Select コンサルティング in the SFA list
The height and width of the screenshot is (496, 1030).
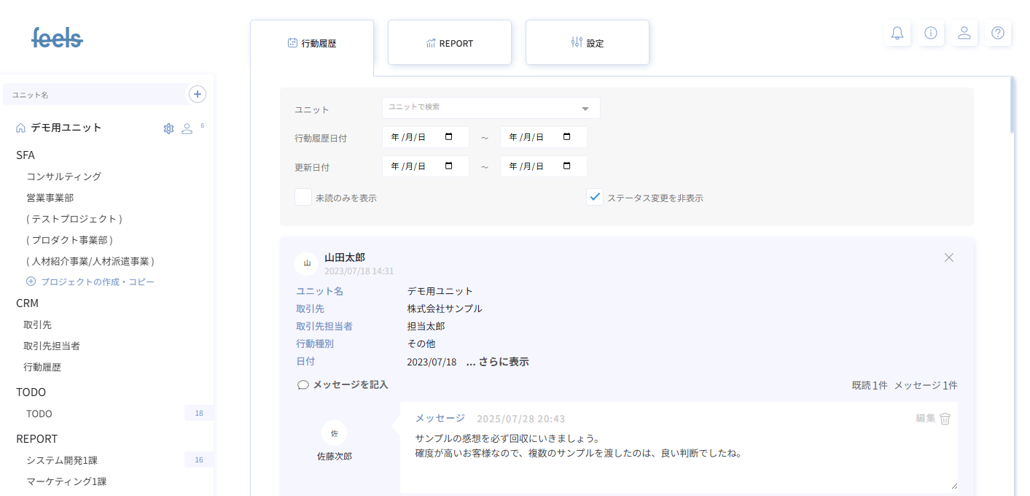pos(63,177)
